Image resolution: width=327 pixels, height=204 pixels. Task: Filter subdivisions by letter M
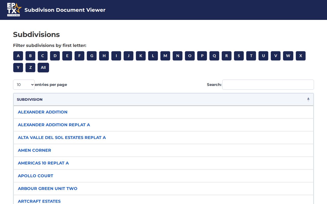165,56
